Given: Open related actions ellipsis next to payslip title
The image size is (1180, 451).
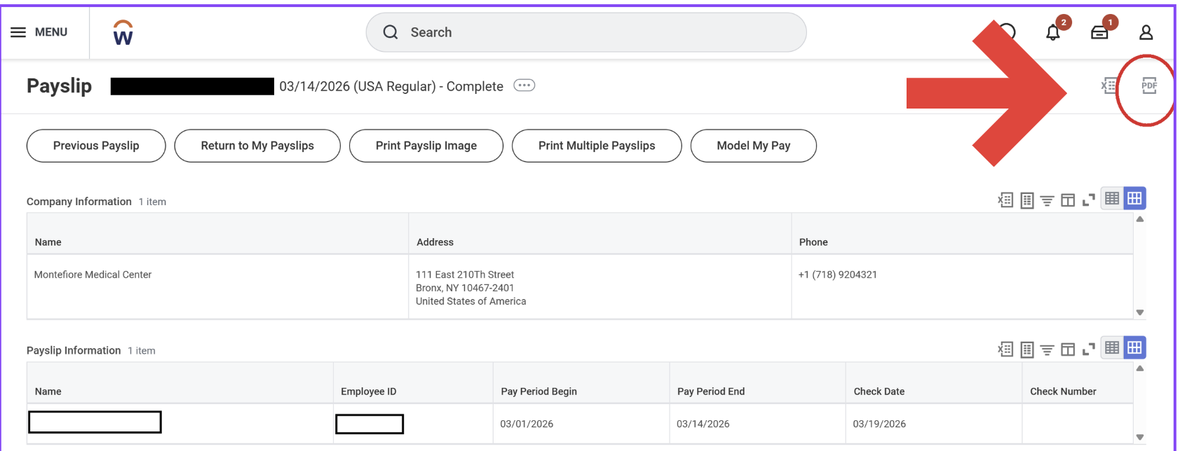Looking at the screenshot, I should pyautogui.click(x=524, y=85).
